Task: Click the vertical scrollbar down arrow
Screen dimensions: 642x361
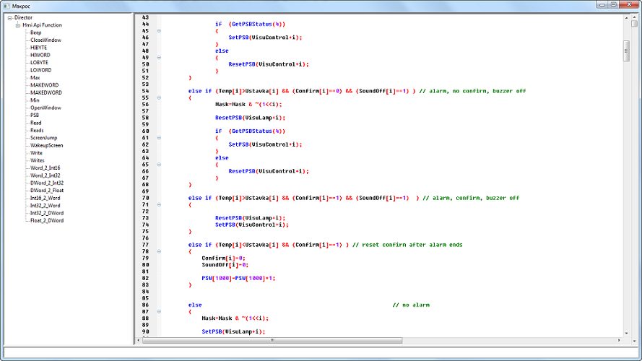Action: click(x=627, y=333)
